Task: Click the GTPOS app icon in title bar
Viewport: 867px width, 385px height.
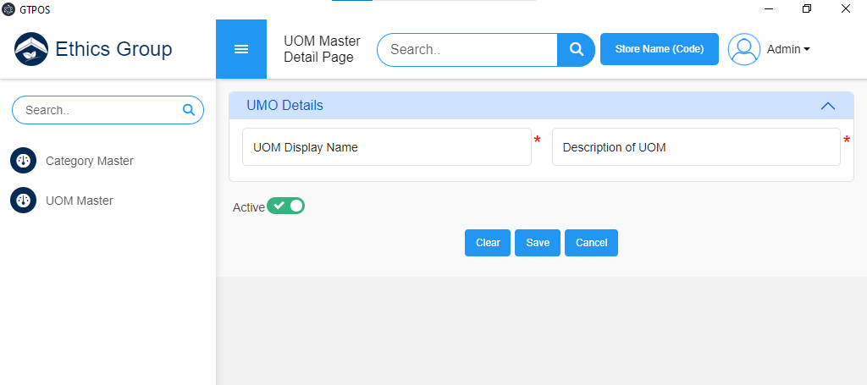Action: tap(8, 8)
